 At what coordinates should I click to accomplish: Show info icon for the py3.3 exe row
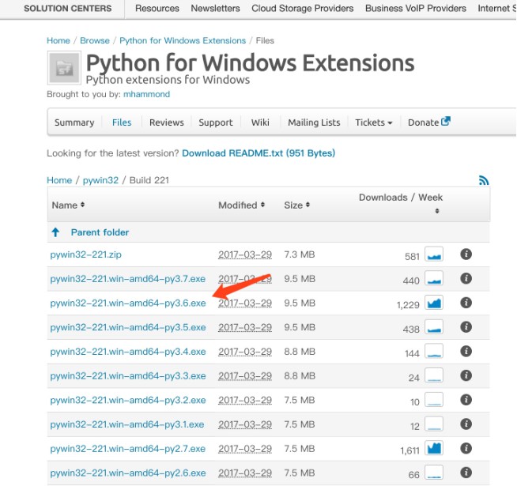466,375
